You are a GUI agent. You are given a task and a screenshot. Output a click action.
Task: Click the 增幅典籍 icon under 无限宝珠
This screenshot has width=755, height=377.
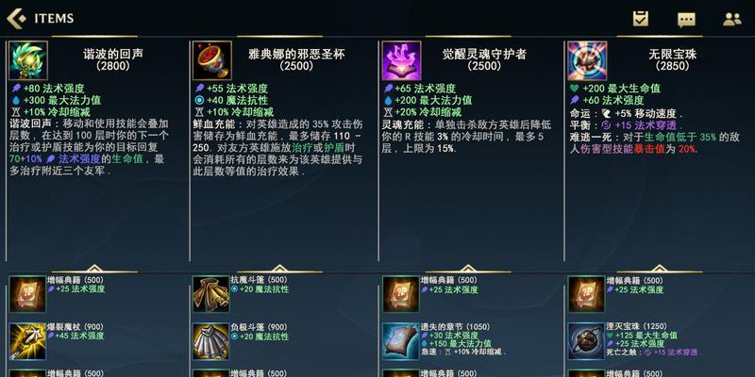[586, 294]
